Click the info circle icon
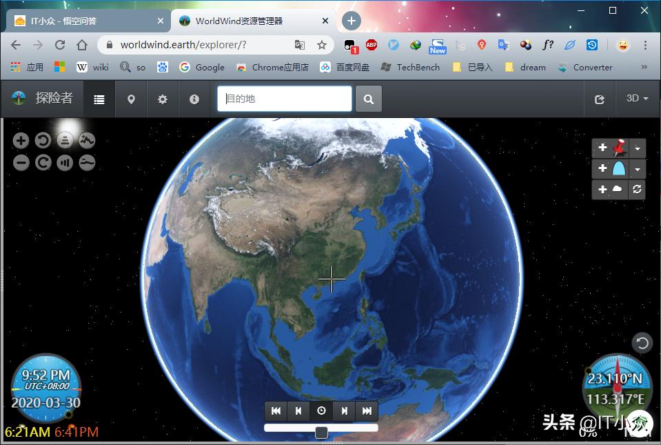The image size is (661, 445). 194,99
